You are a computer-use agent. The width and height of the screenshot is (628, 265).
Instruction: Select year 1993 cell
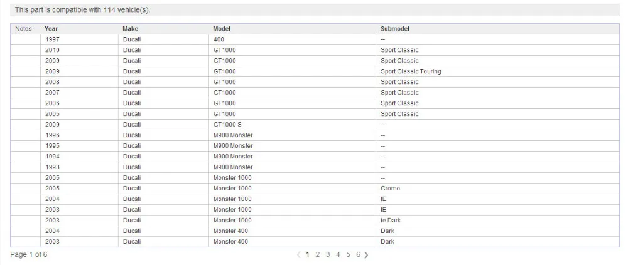click(x=53, y=167)
